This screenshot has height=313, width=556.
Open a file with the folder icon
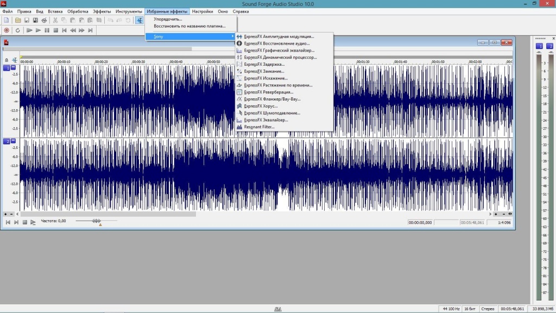(18, 20)
